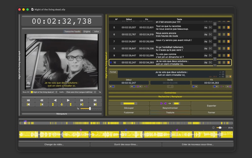Click the Format button
This screenshot has height=158, width=252.
pos(113,72)
